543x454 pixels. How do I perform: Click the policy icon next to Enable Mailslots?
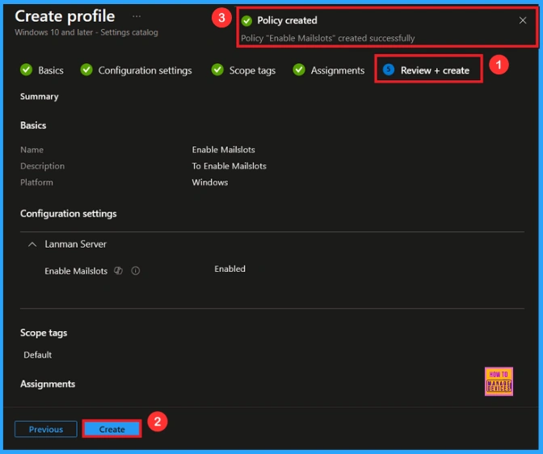click(119, 271)
